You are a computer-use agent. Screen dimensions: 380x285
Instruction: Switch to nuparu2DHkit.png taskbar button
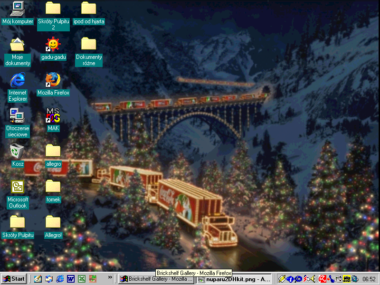click(234, 279)
